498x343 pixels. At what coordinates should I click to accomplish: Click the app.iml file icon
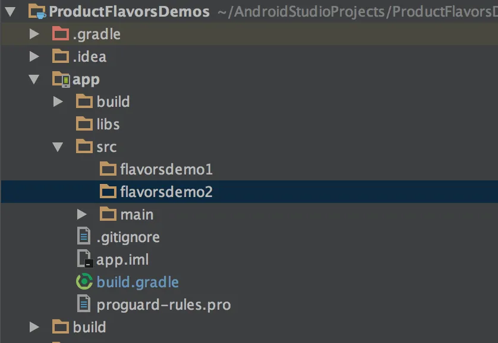[x=85, y=259]
